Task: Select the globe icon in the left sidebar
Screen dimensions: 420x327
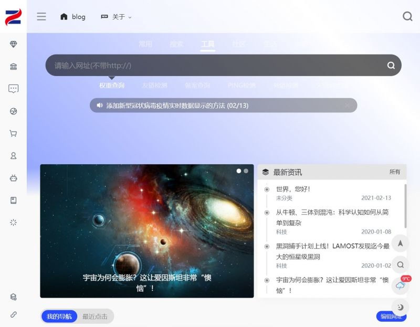Action: [x=13, y=111]
